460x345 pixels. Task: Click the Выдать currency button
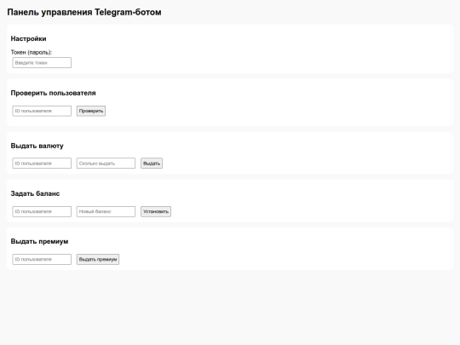pos(152,163)
